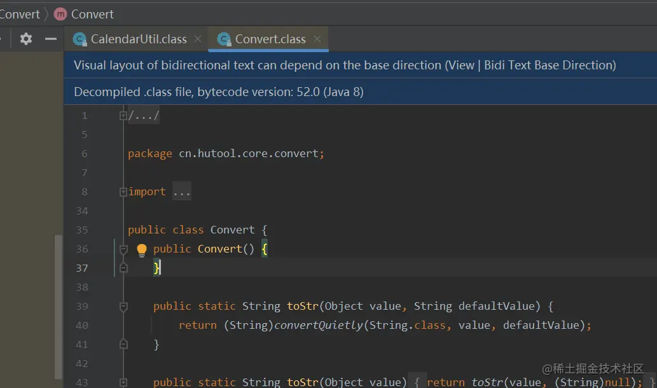Click the fold end marker on line 41
The image size is (657, 388).
pyautogui.click(x=123, y=344)
